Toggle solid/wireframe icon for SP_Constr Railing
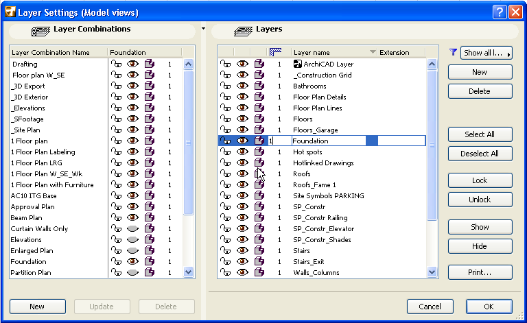Image resolution: width=527 pixels, height=323 pixels. point(259,217)
